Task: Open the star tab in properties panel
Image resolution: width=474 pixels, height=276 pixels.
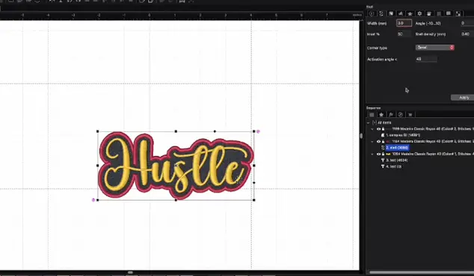Action: pos(410,13)
